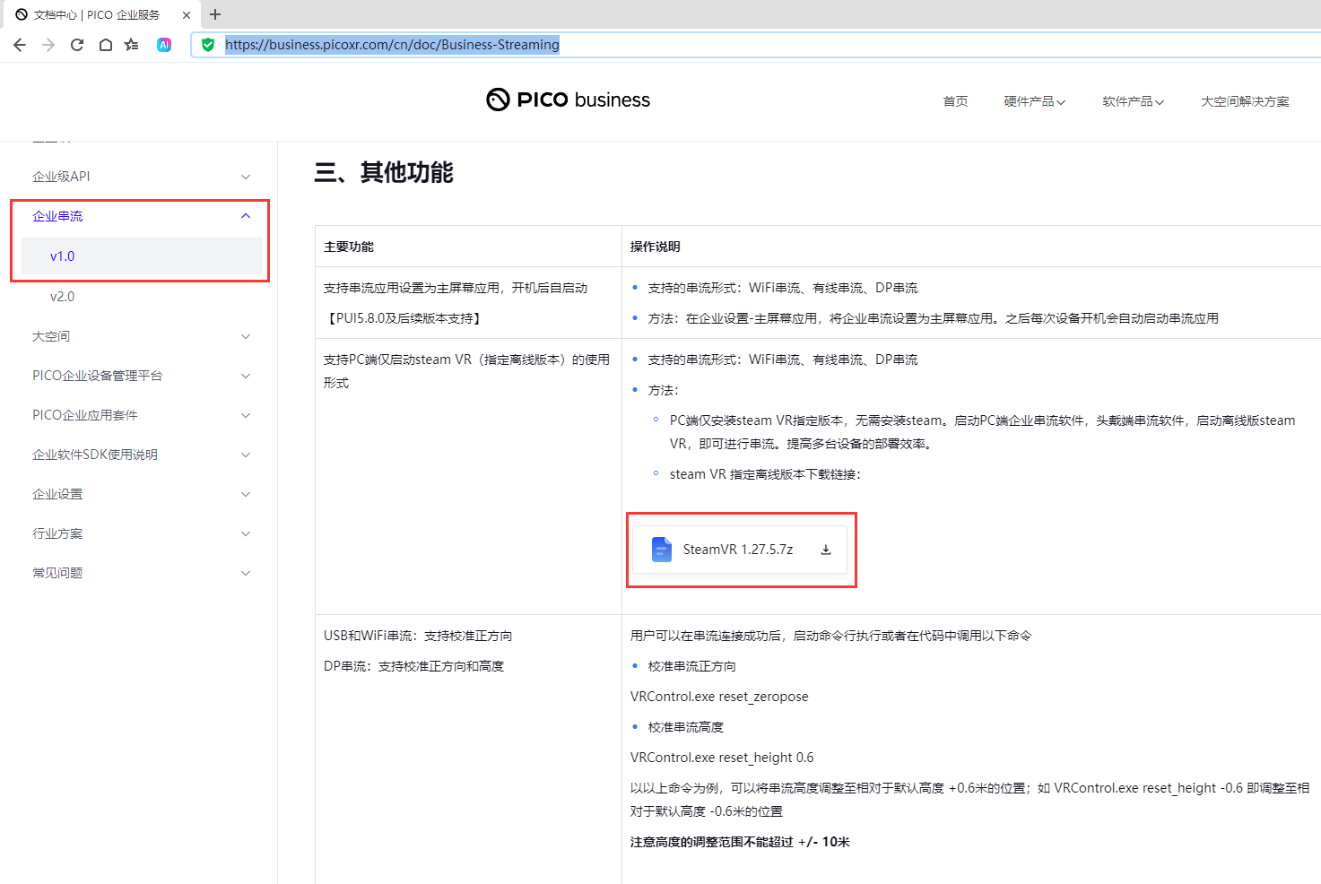The image size is (1321, 884).
Task: Expand 行业方案 sidebar chevron
Action: tap(246, 533)
